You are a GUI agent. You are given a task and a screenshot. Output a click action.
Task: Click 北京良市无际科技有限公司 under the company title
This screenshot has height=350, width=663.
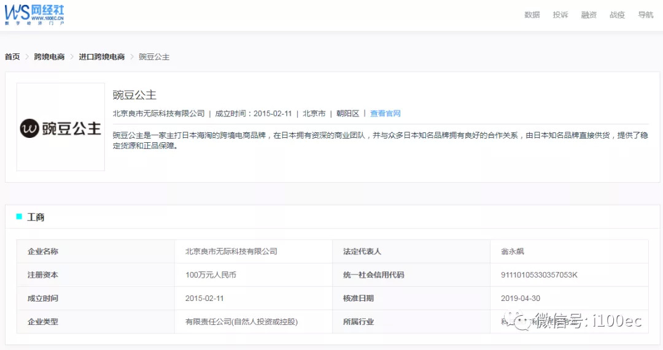click(x=158, y=113)
